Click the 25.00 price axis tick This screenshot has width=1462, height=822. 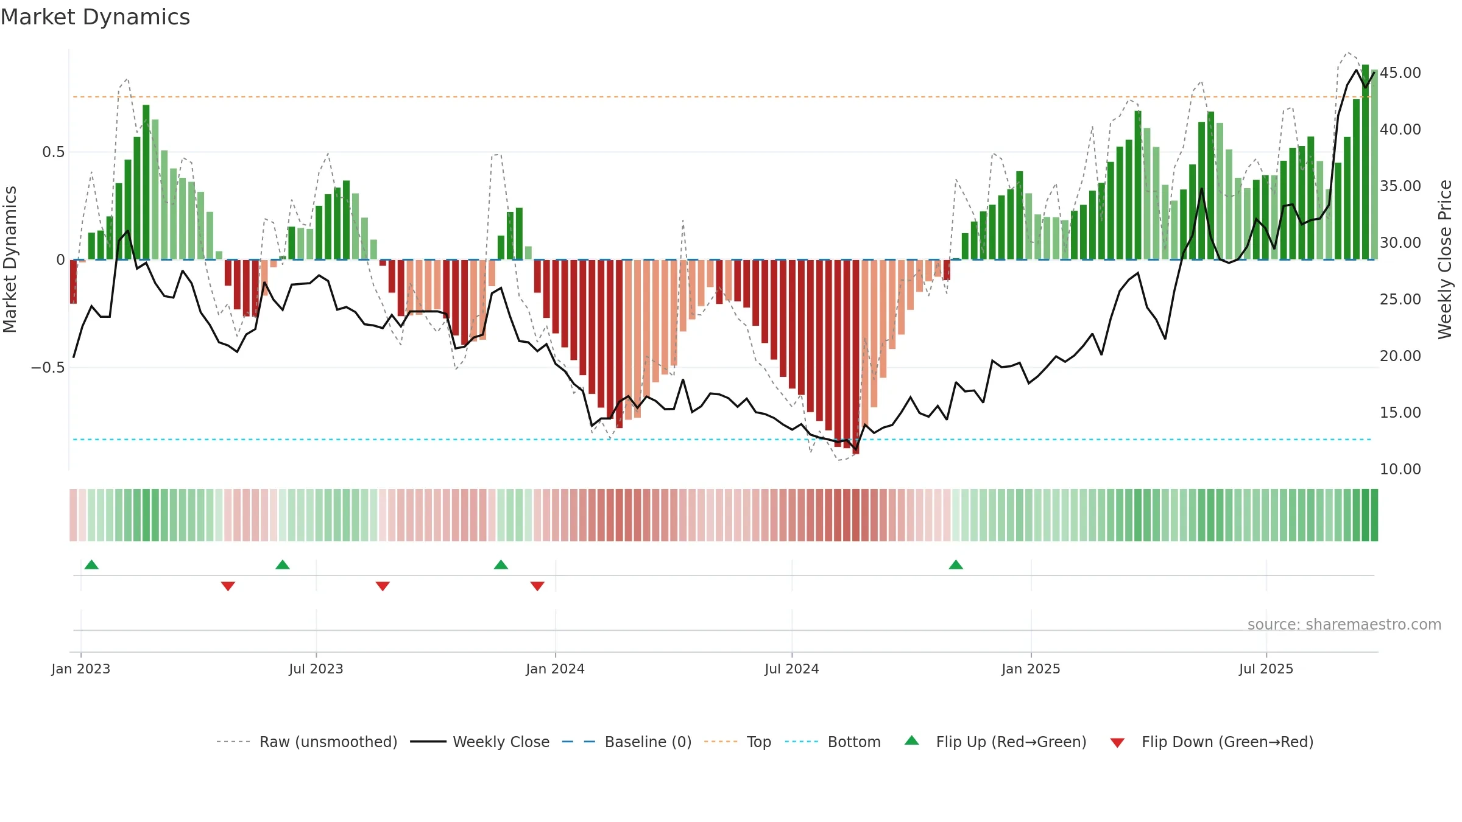[x=1400, y=299]
